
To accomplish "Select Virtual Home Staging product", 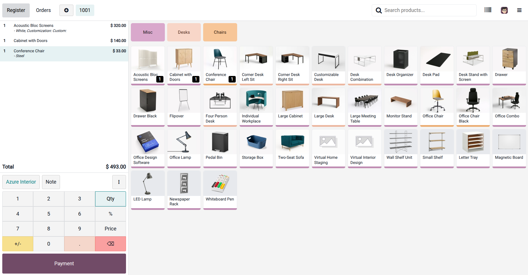I will pos(329,148).
